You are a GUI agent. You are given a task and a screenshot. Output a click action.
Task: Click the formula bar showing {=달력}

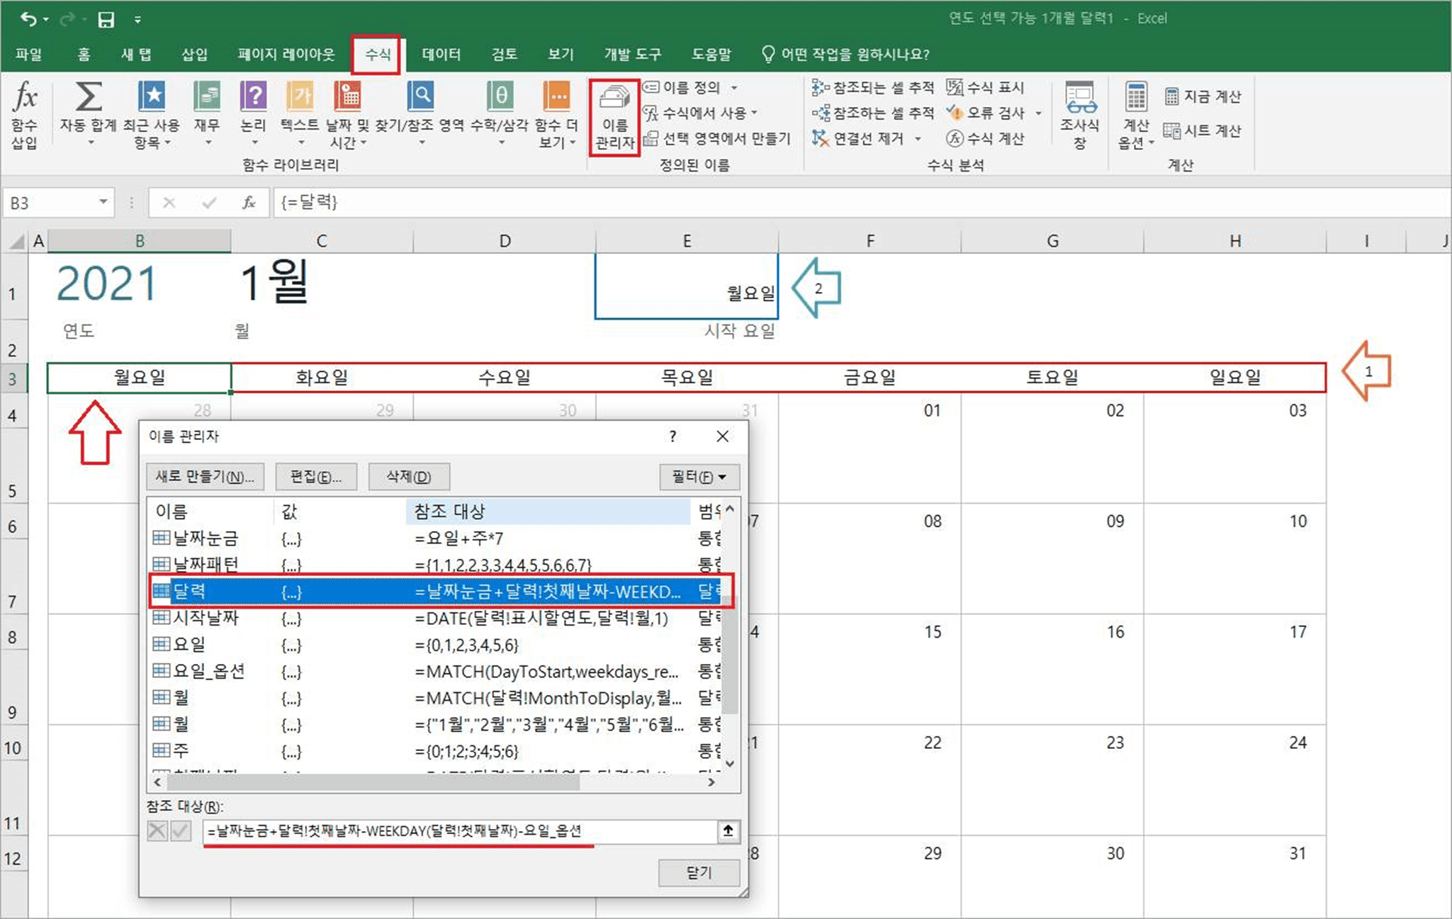[x=862, y=203]
